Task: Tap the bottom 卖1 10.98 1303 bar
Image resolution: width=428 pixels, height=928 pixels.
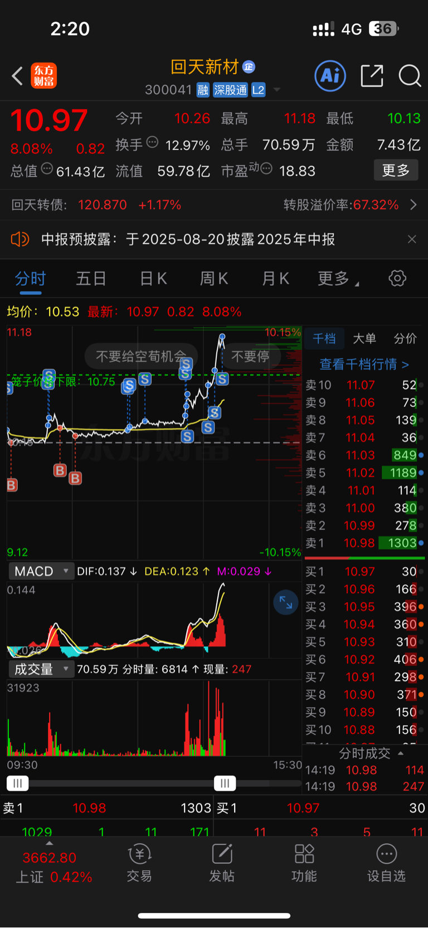Action: pyautogui.click(x=106, y=808)
